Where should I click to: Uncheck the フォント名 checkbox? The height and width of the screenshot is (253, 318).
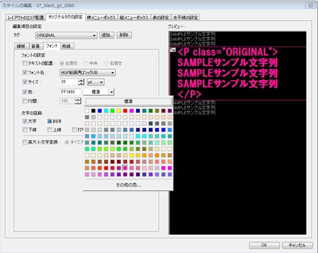tap(25, 72)
